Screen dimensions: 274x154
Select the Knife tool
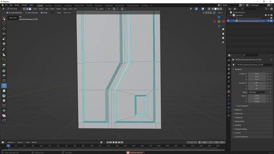4,86
